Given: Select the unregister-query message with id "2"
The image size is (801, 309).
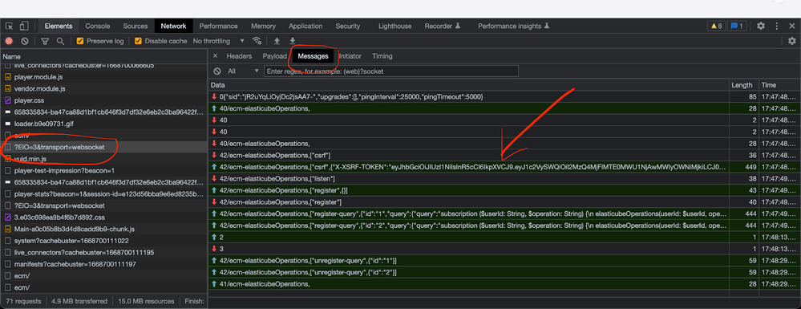Looking at the screenshot, I should (x=504, y=272).
